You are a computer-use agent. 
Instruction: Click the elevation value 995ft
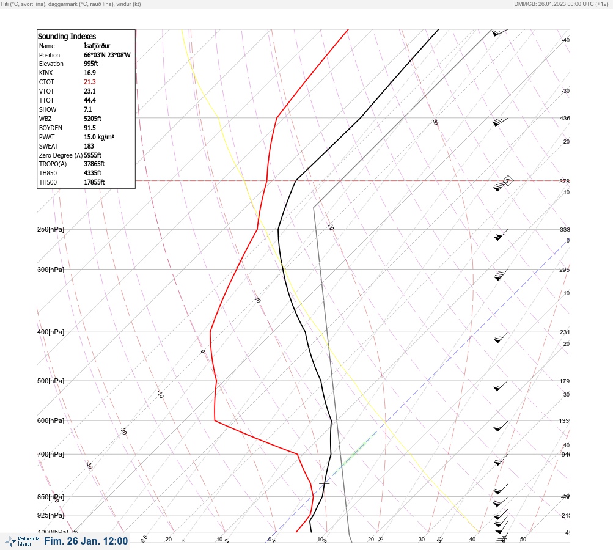pos(90,64)
